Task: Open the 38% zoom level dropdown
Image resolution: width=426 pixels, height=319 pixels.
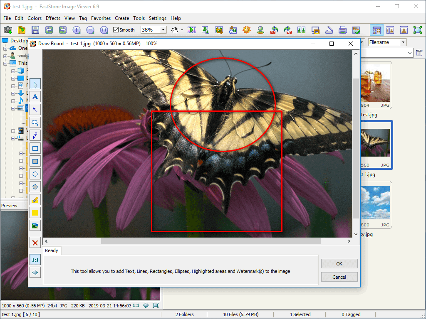Action: coord(163,30)
